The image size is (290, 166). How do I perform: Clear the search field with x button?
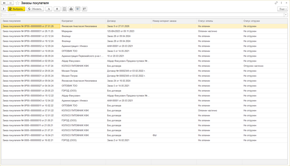point(286,15)
